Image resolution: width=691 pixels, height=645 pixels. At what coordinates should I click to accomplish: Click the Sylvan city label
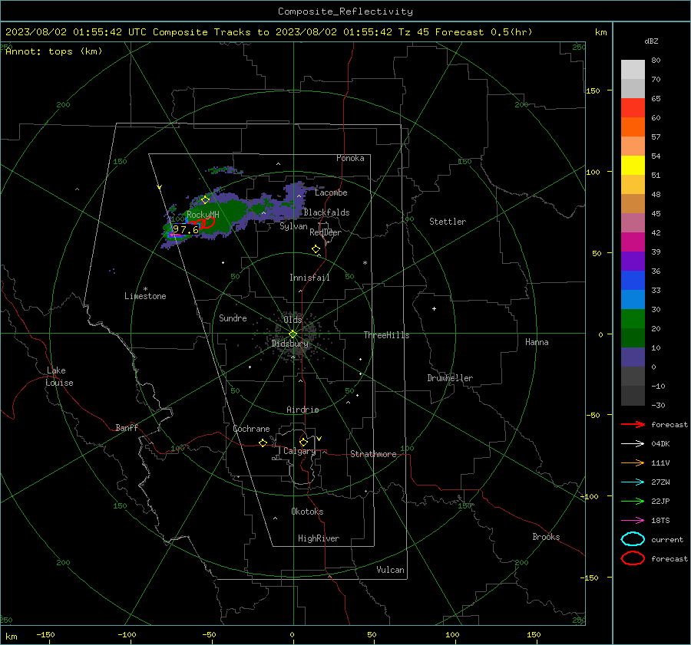pyautogui.click(x=293, y=226)
